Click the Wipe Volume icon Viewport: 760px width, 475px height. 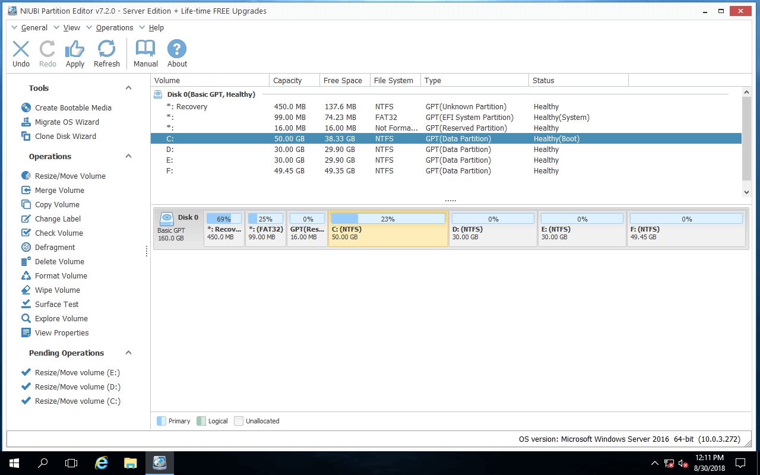tap(26, 290)
